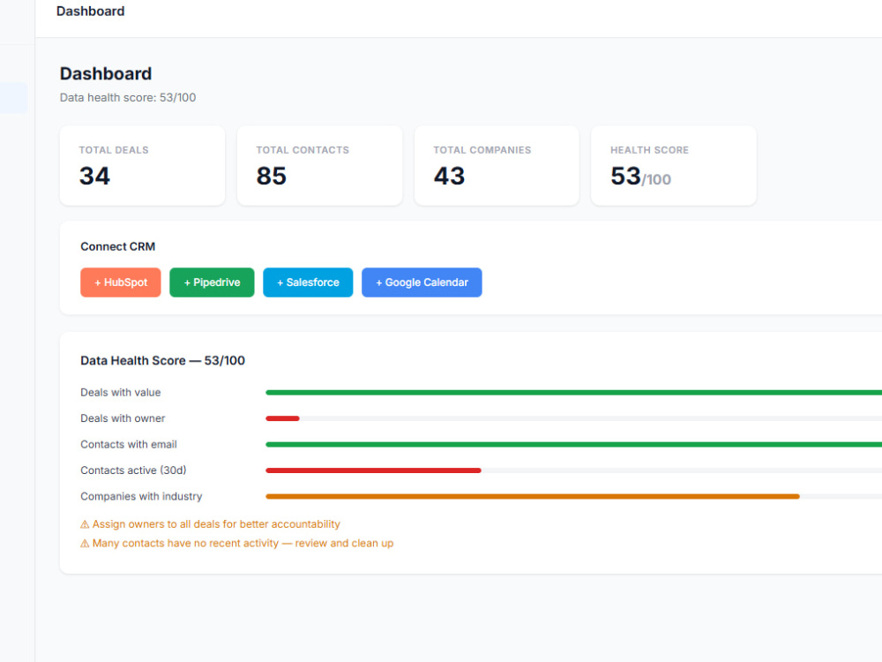The image size is (882, 662).
Task: Click the warning icon beside Assign owners
Action: pos(85,524)
